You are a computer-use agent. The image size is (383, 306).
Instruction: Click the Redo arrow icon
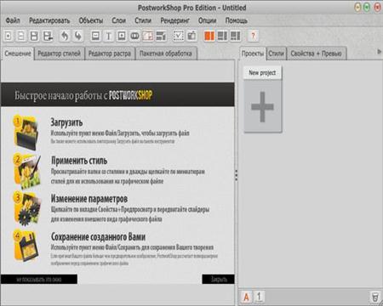click(x=78, y=36)
